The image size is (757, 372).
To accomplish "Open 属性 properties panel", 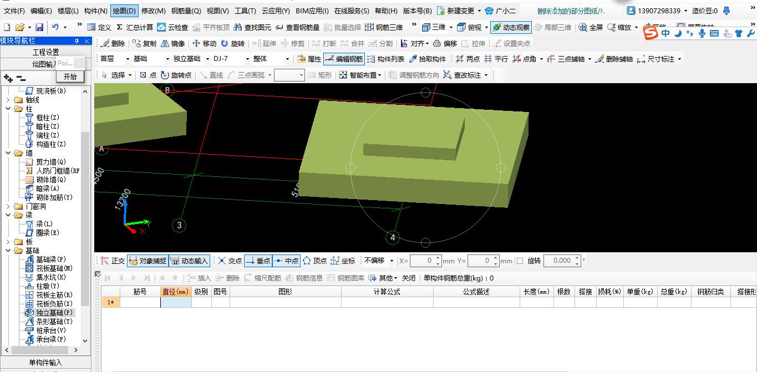I will tap(309, 59).
